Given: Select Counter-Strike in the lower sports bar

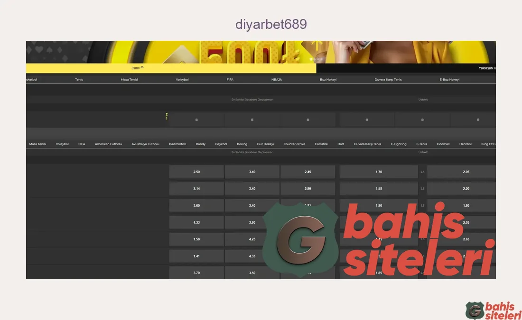Looking at the screenshot, I should (294, 144).
